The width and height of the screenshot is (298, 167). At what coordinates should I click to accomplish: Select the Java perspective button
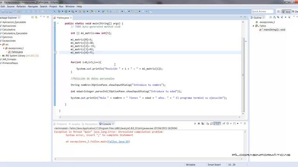(x=286, y=12)
